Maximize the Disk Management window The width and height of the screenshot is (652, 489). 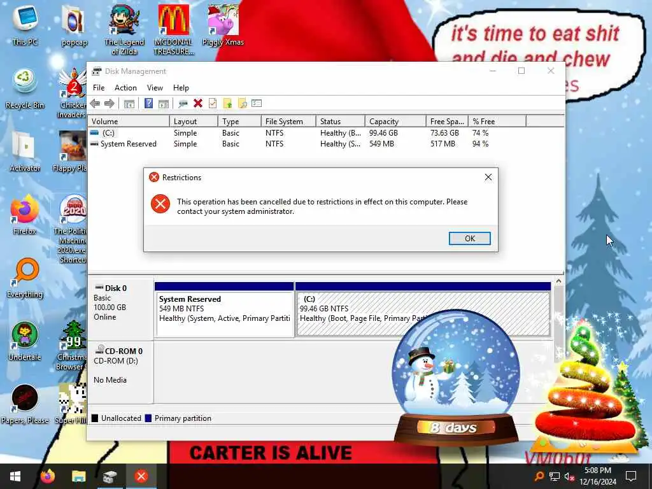tap(521, 71)
